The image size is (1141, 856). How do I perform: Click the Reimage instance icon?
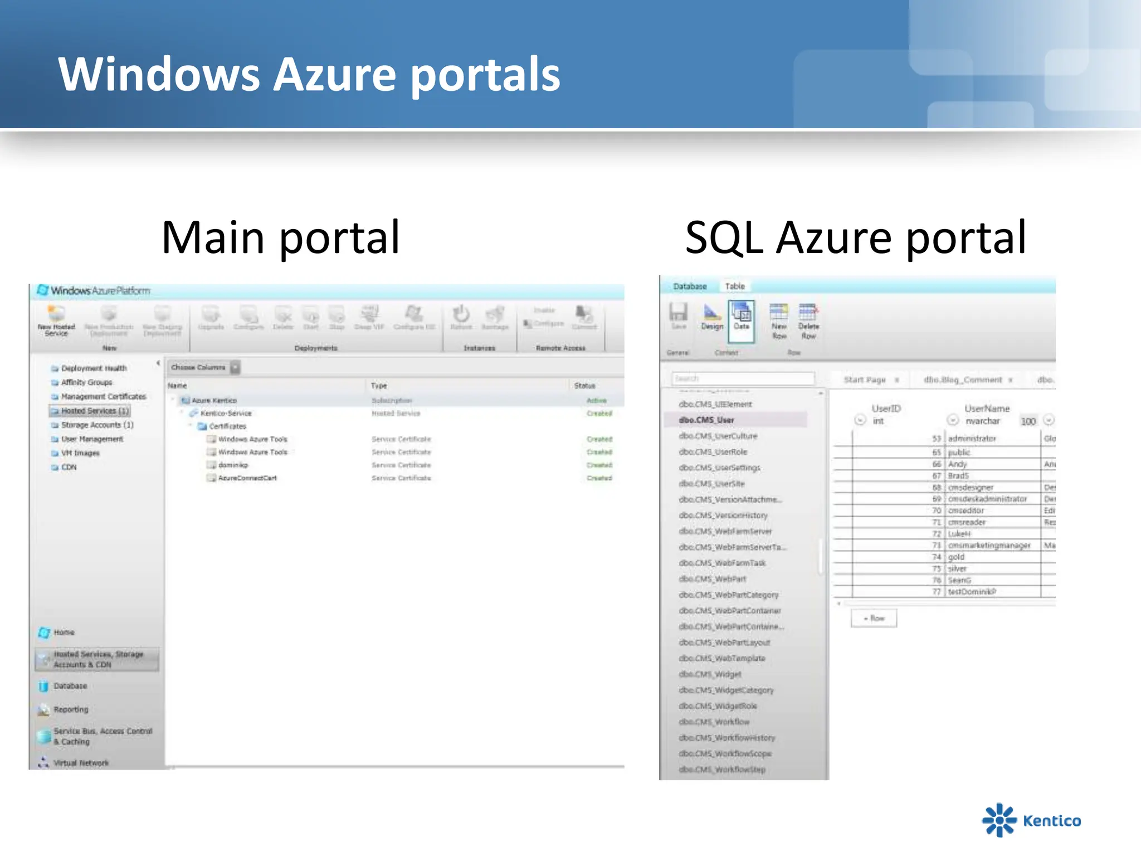[x=495, y=313]
